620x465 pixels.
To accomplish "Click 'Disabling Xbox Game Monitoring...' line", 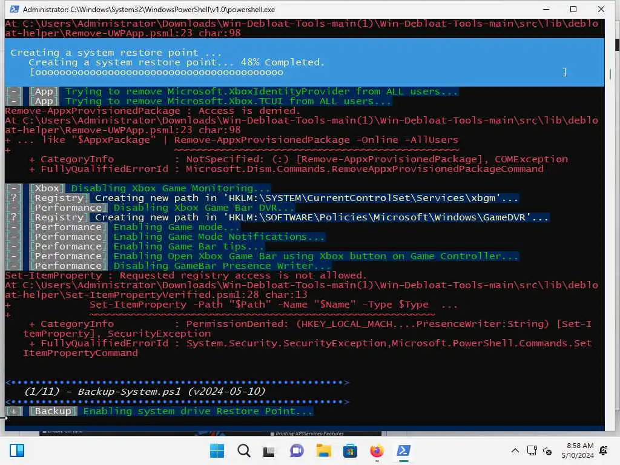I will [x=170, y=188].
